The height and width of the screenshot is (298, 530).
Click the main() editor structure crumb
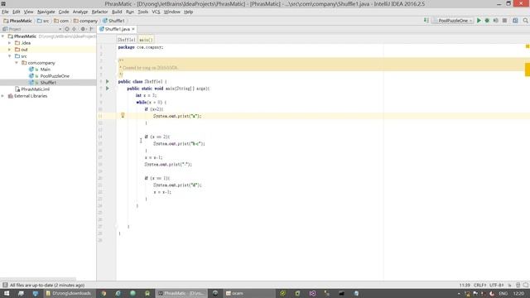pos(146,40)
